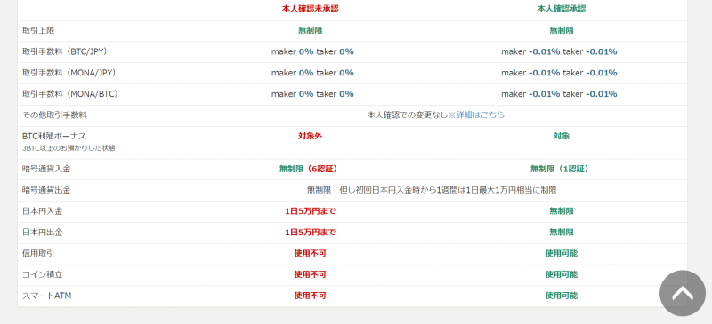Click the red 対象外 value
Screen dimensions: 712x324
[x=310, y=136]
